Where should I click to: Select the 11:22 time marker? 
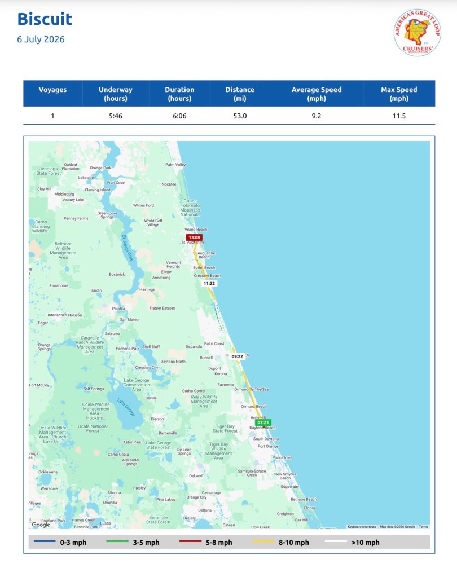click(209, 283)
